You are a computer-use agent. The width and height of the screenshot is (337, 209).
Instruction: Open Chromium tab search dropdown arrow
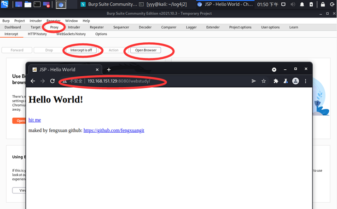point(274,70)
